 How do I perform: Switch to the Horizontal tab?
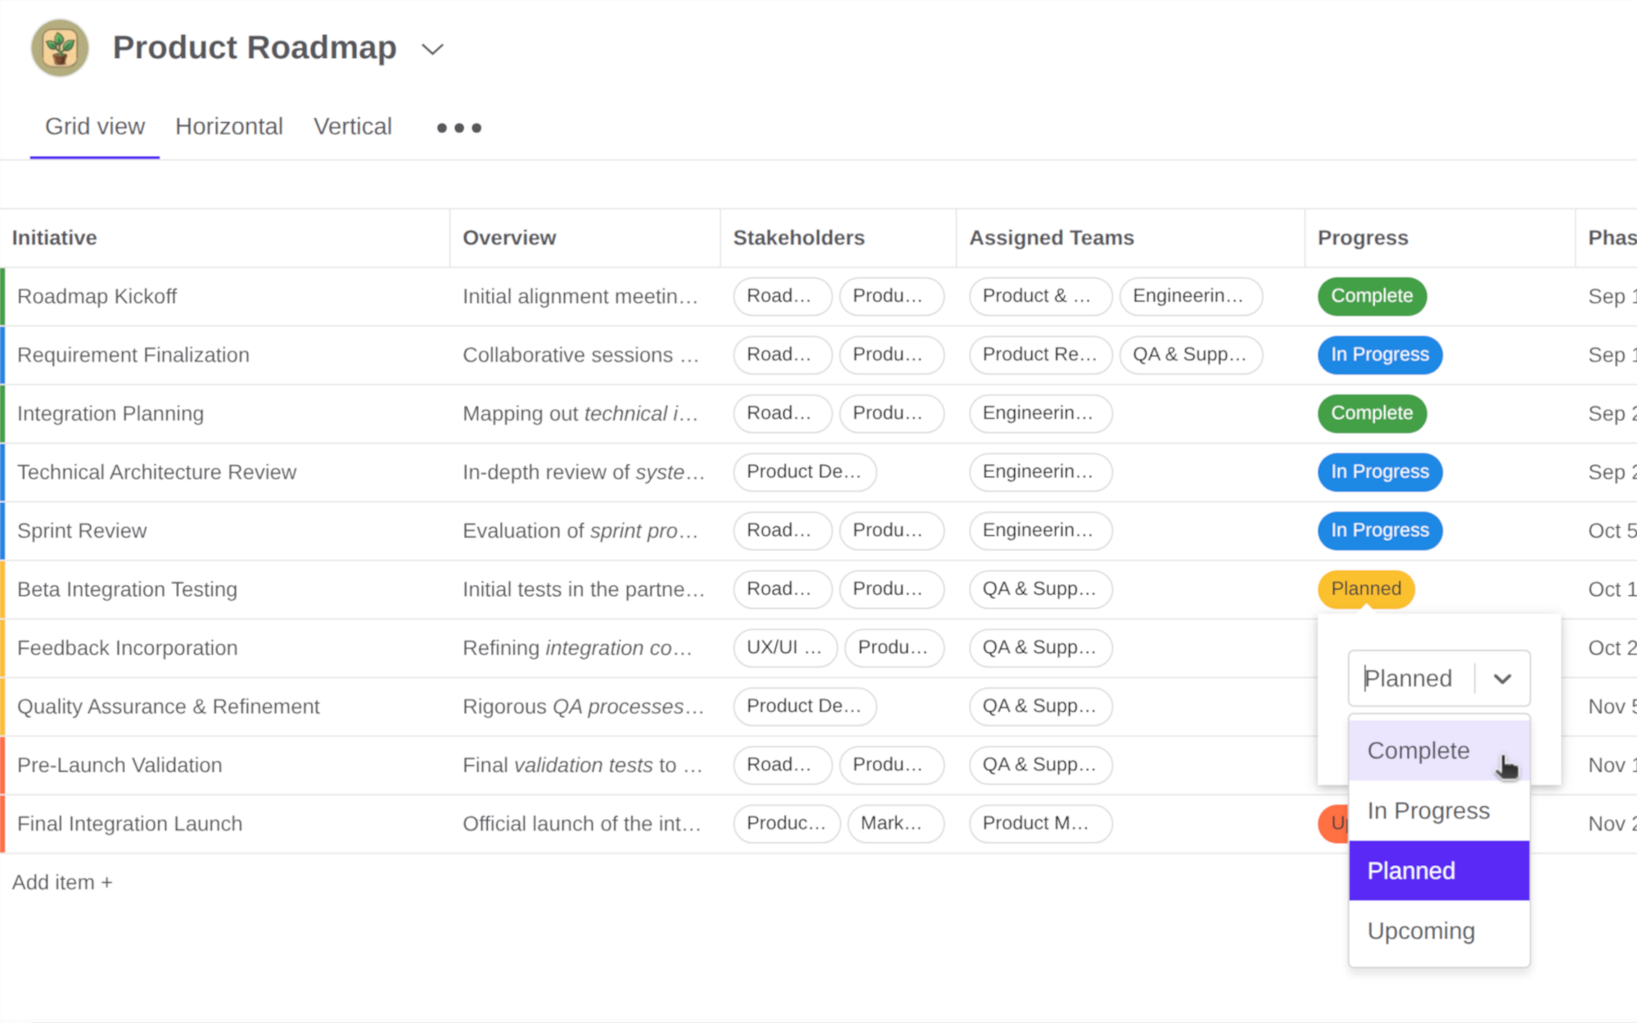tap(228, 126)
